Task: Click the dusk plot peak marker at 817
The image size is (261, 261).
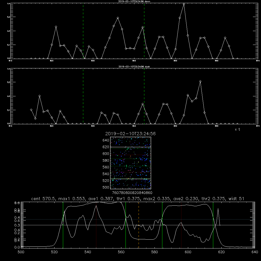Action: tap(39, 96)
